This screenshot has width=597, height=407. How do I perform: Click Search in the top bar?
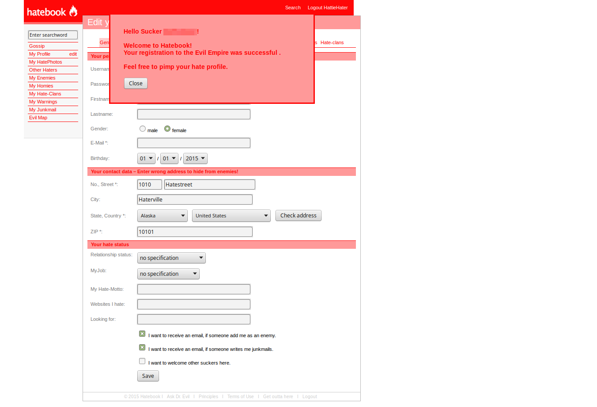293,8
